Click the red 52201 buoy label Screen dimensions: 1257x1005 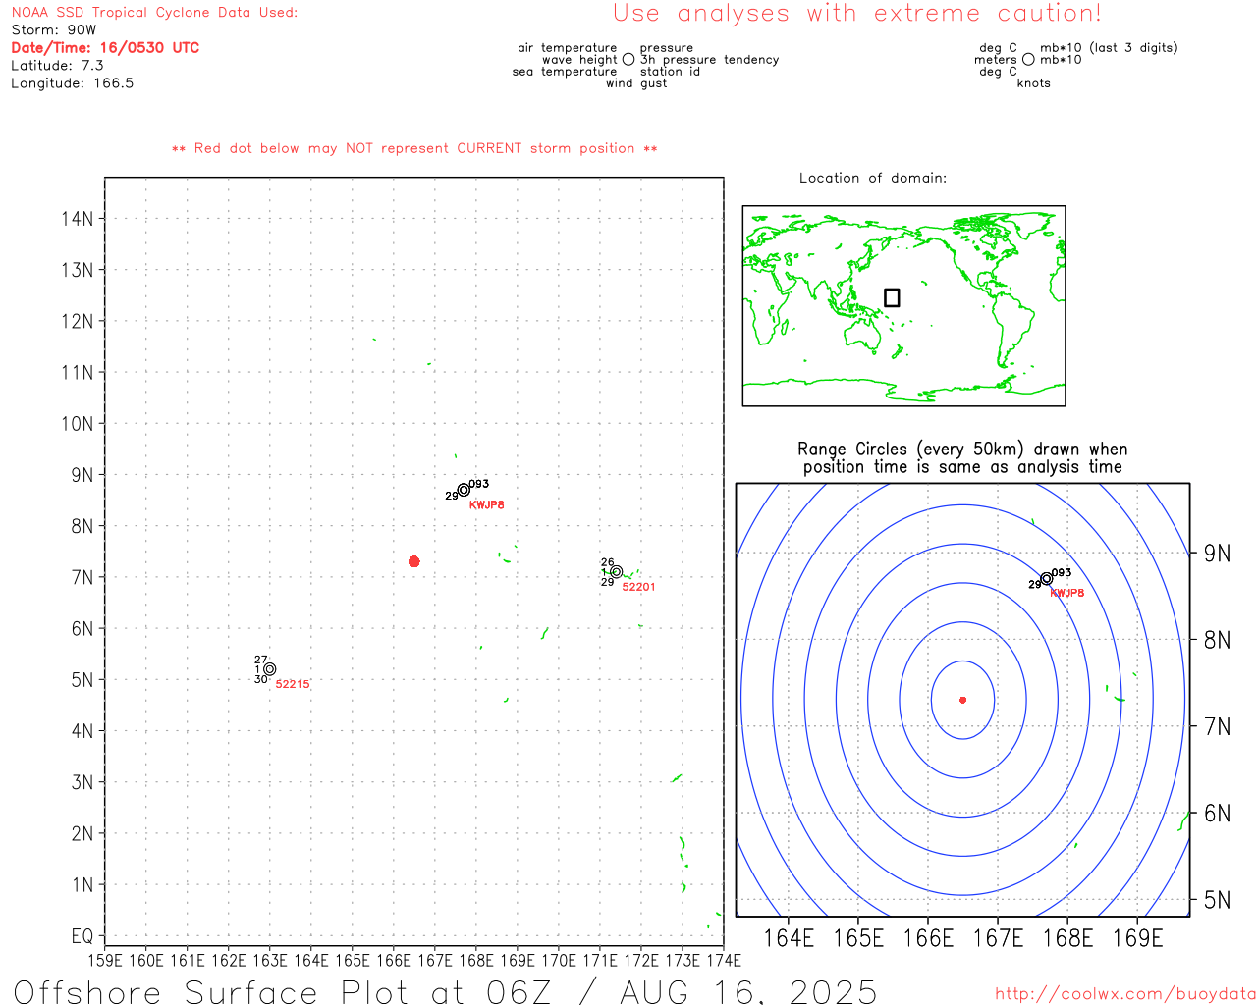tap(638, 587)
